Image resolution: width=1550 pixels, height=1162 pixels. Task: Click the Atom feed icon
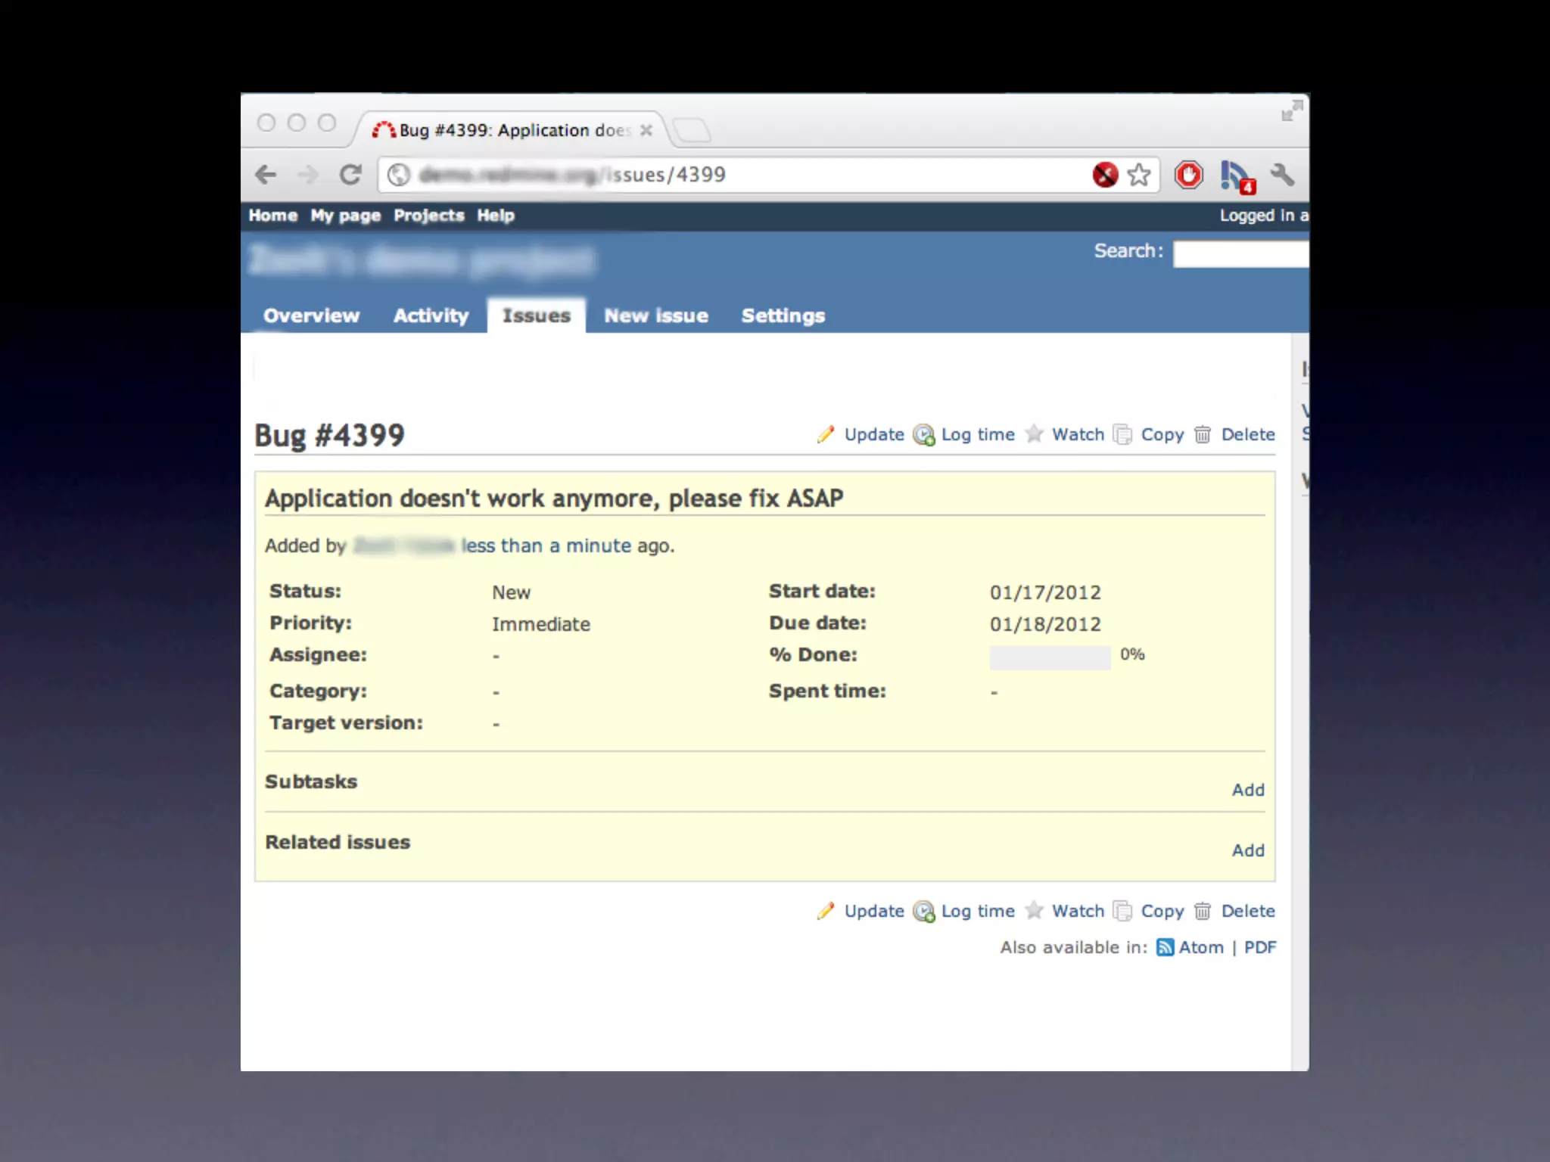[x=1165, y=947]
